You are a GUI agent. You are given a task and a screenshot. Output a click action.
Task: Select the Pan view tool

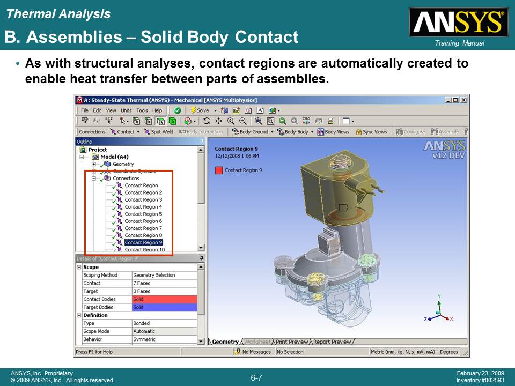pyautogui.click(x=218, y=122)
